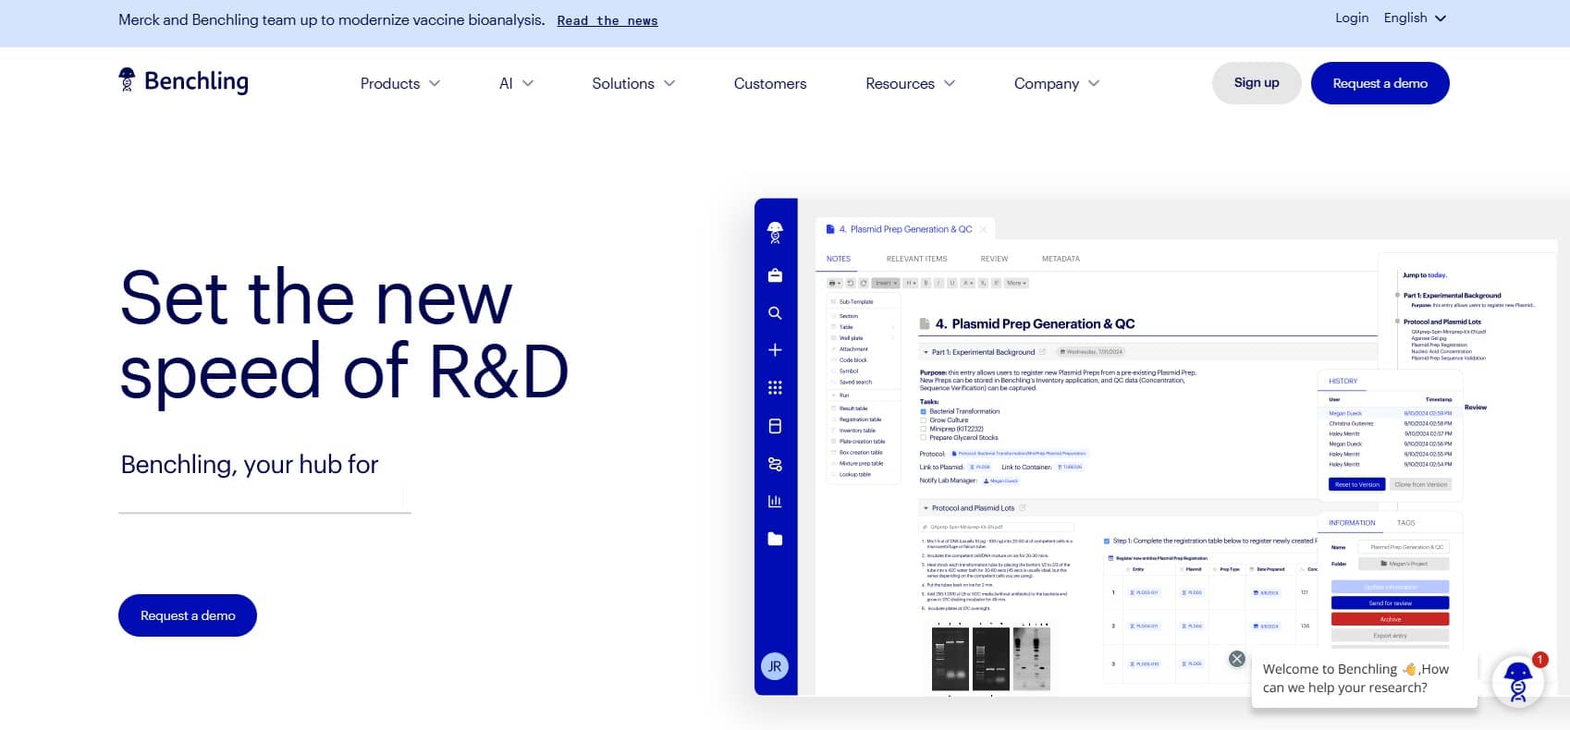Click the Benchling logo in the header
The width and height of the screenshot is (1570, 730).
coord(183,81)
